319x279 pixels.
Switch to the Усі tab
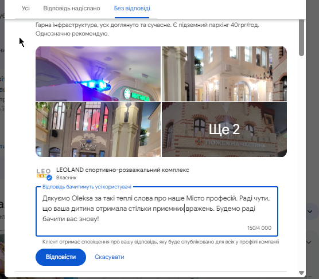(x=26, y=9)
